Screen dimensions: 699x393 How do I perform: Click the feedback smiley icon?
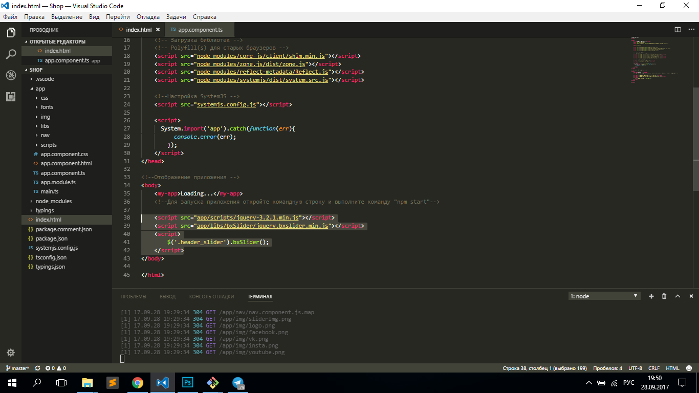coord(689,368)
